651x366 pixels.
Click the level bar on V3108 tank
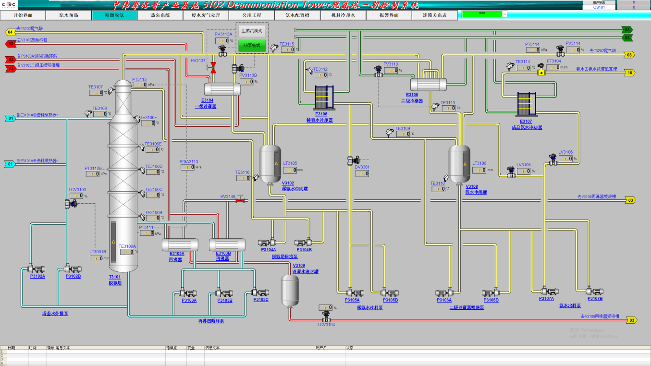point(465,164)
